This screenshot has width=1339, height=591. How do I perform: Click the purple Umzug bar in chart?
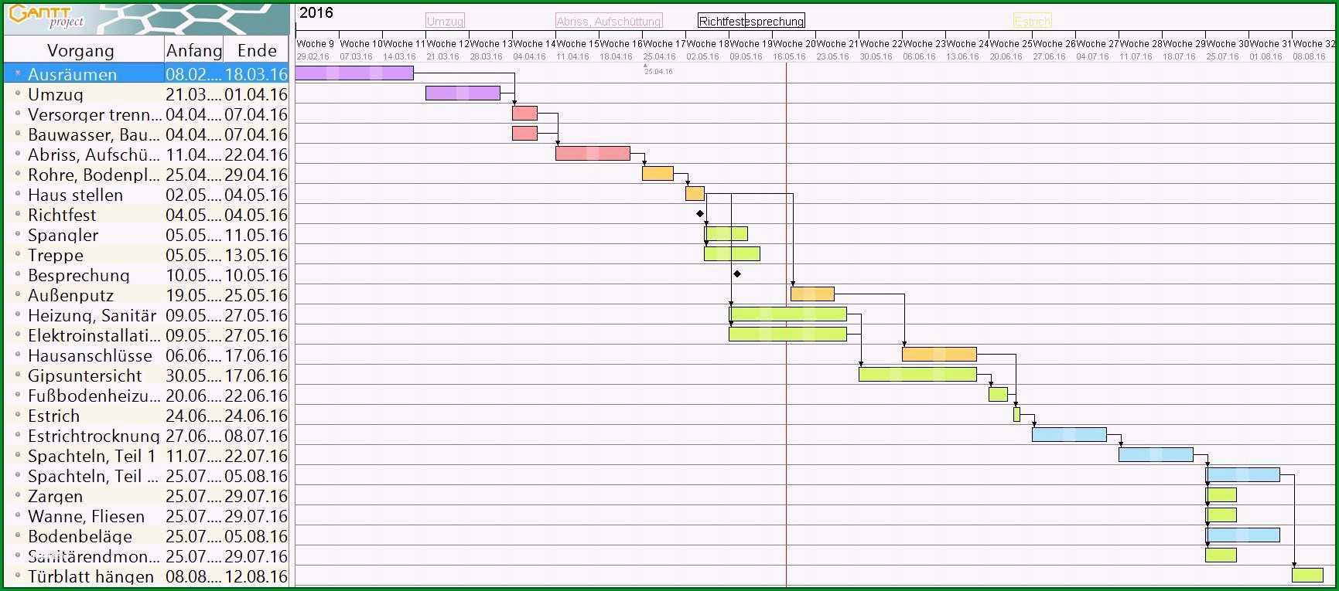click(463, 93)
